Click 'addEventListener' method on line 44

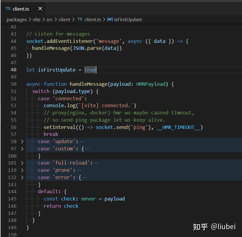tap(70, 41)
